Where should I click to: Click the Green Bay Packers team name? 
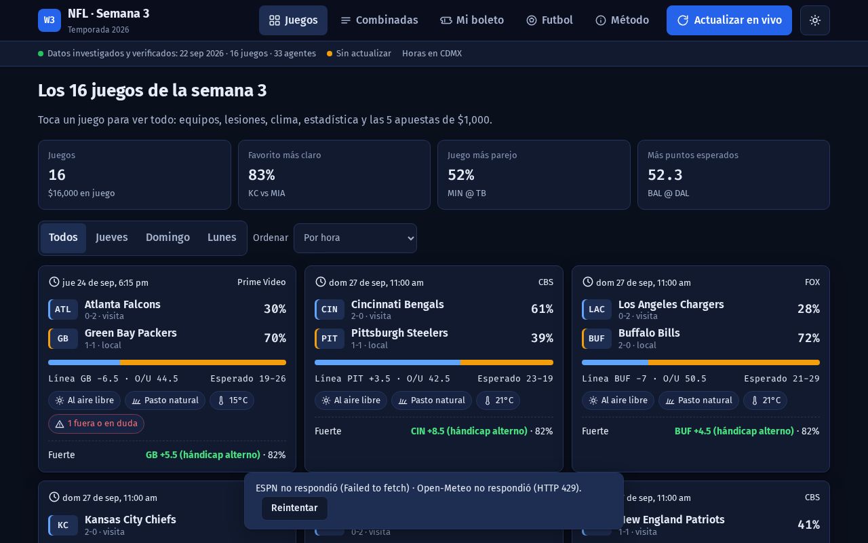pyautogui.click(x=131, y=333)
